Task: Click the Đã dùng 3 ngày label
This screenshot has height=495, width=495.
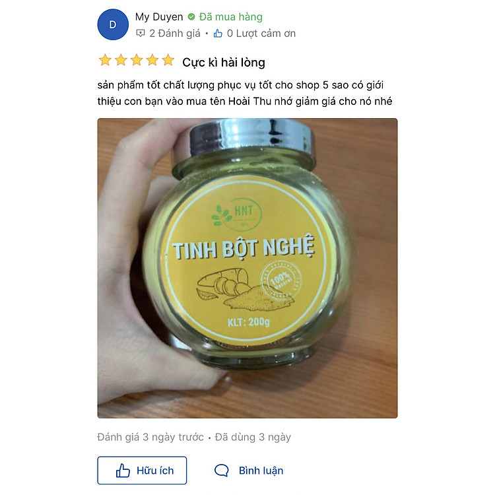Action: click(x=253, y=437)
